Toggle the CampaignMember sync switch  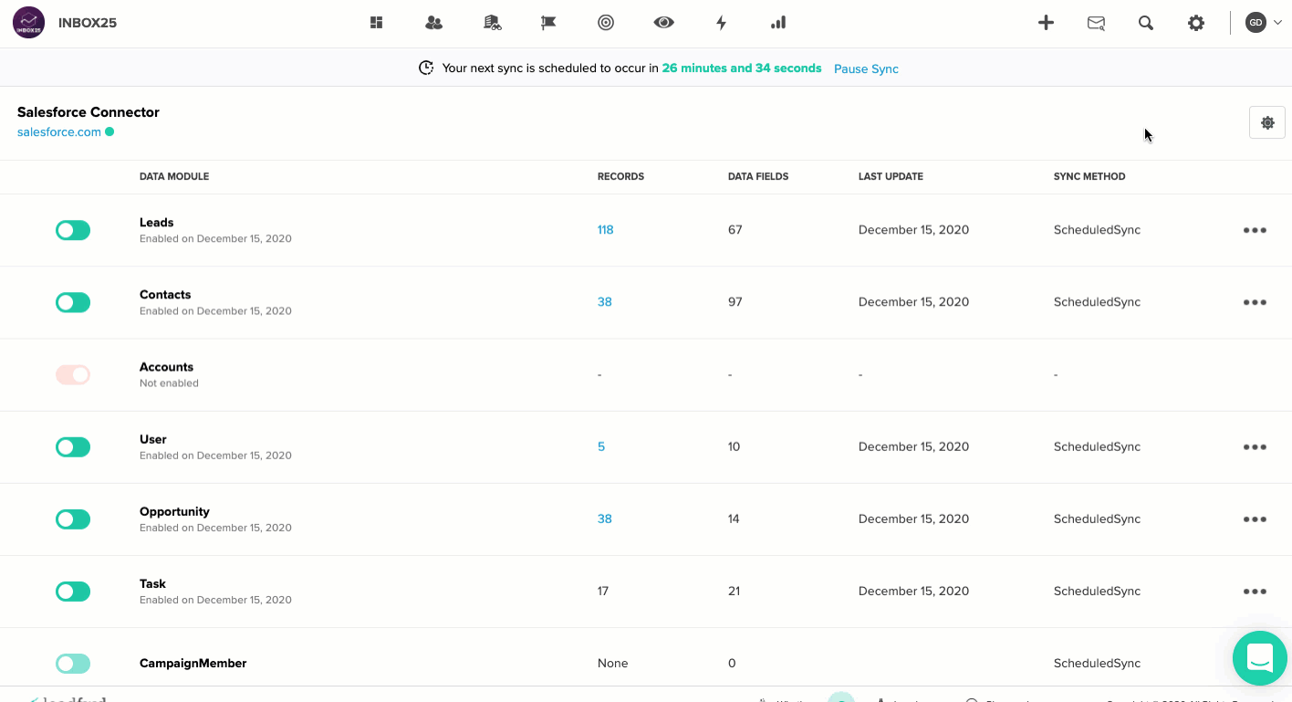point(73,664)
